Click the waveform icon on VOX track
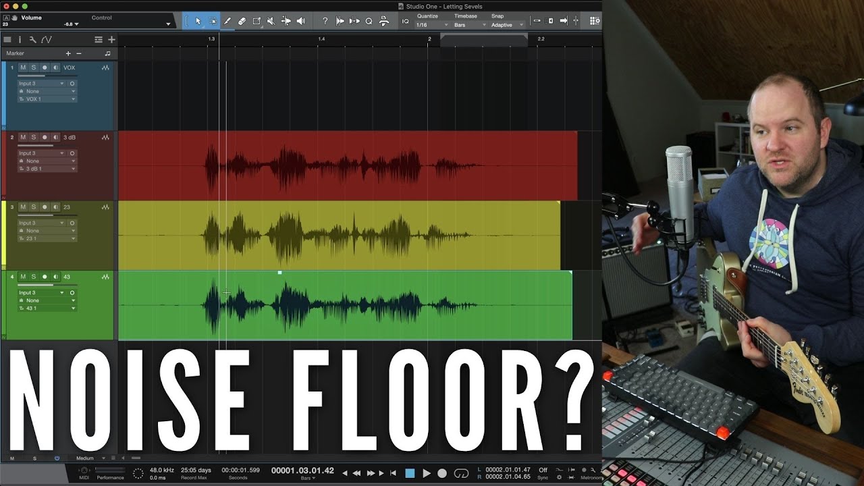The height and width of the screenshot is (486, 864). [105, 67]
